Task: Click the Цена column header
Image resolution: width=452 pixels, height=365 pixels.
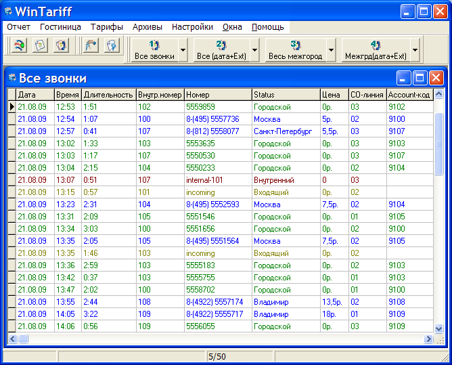Action: point(334,95)
